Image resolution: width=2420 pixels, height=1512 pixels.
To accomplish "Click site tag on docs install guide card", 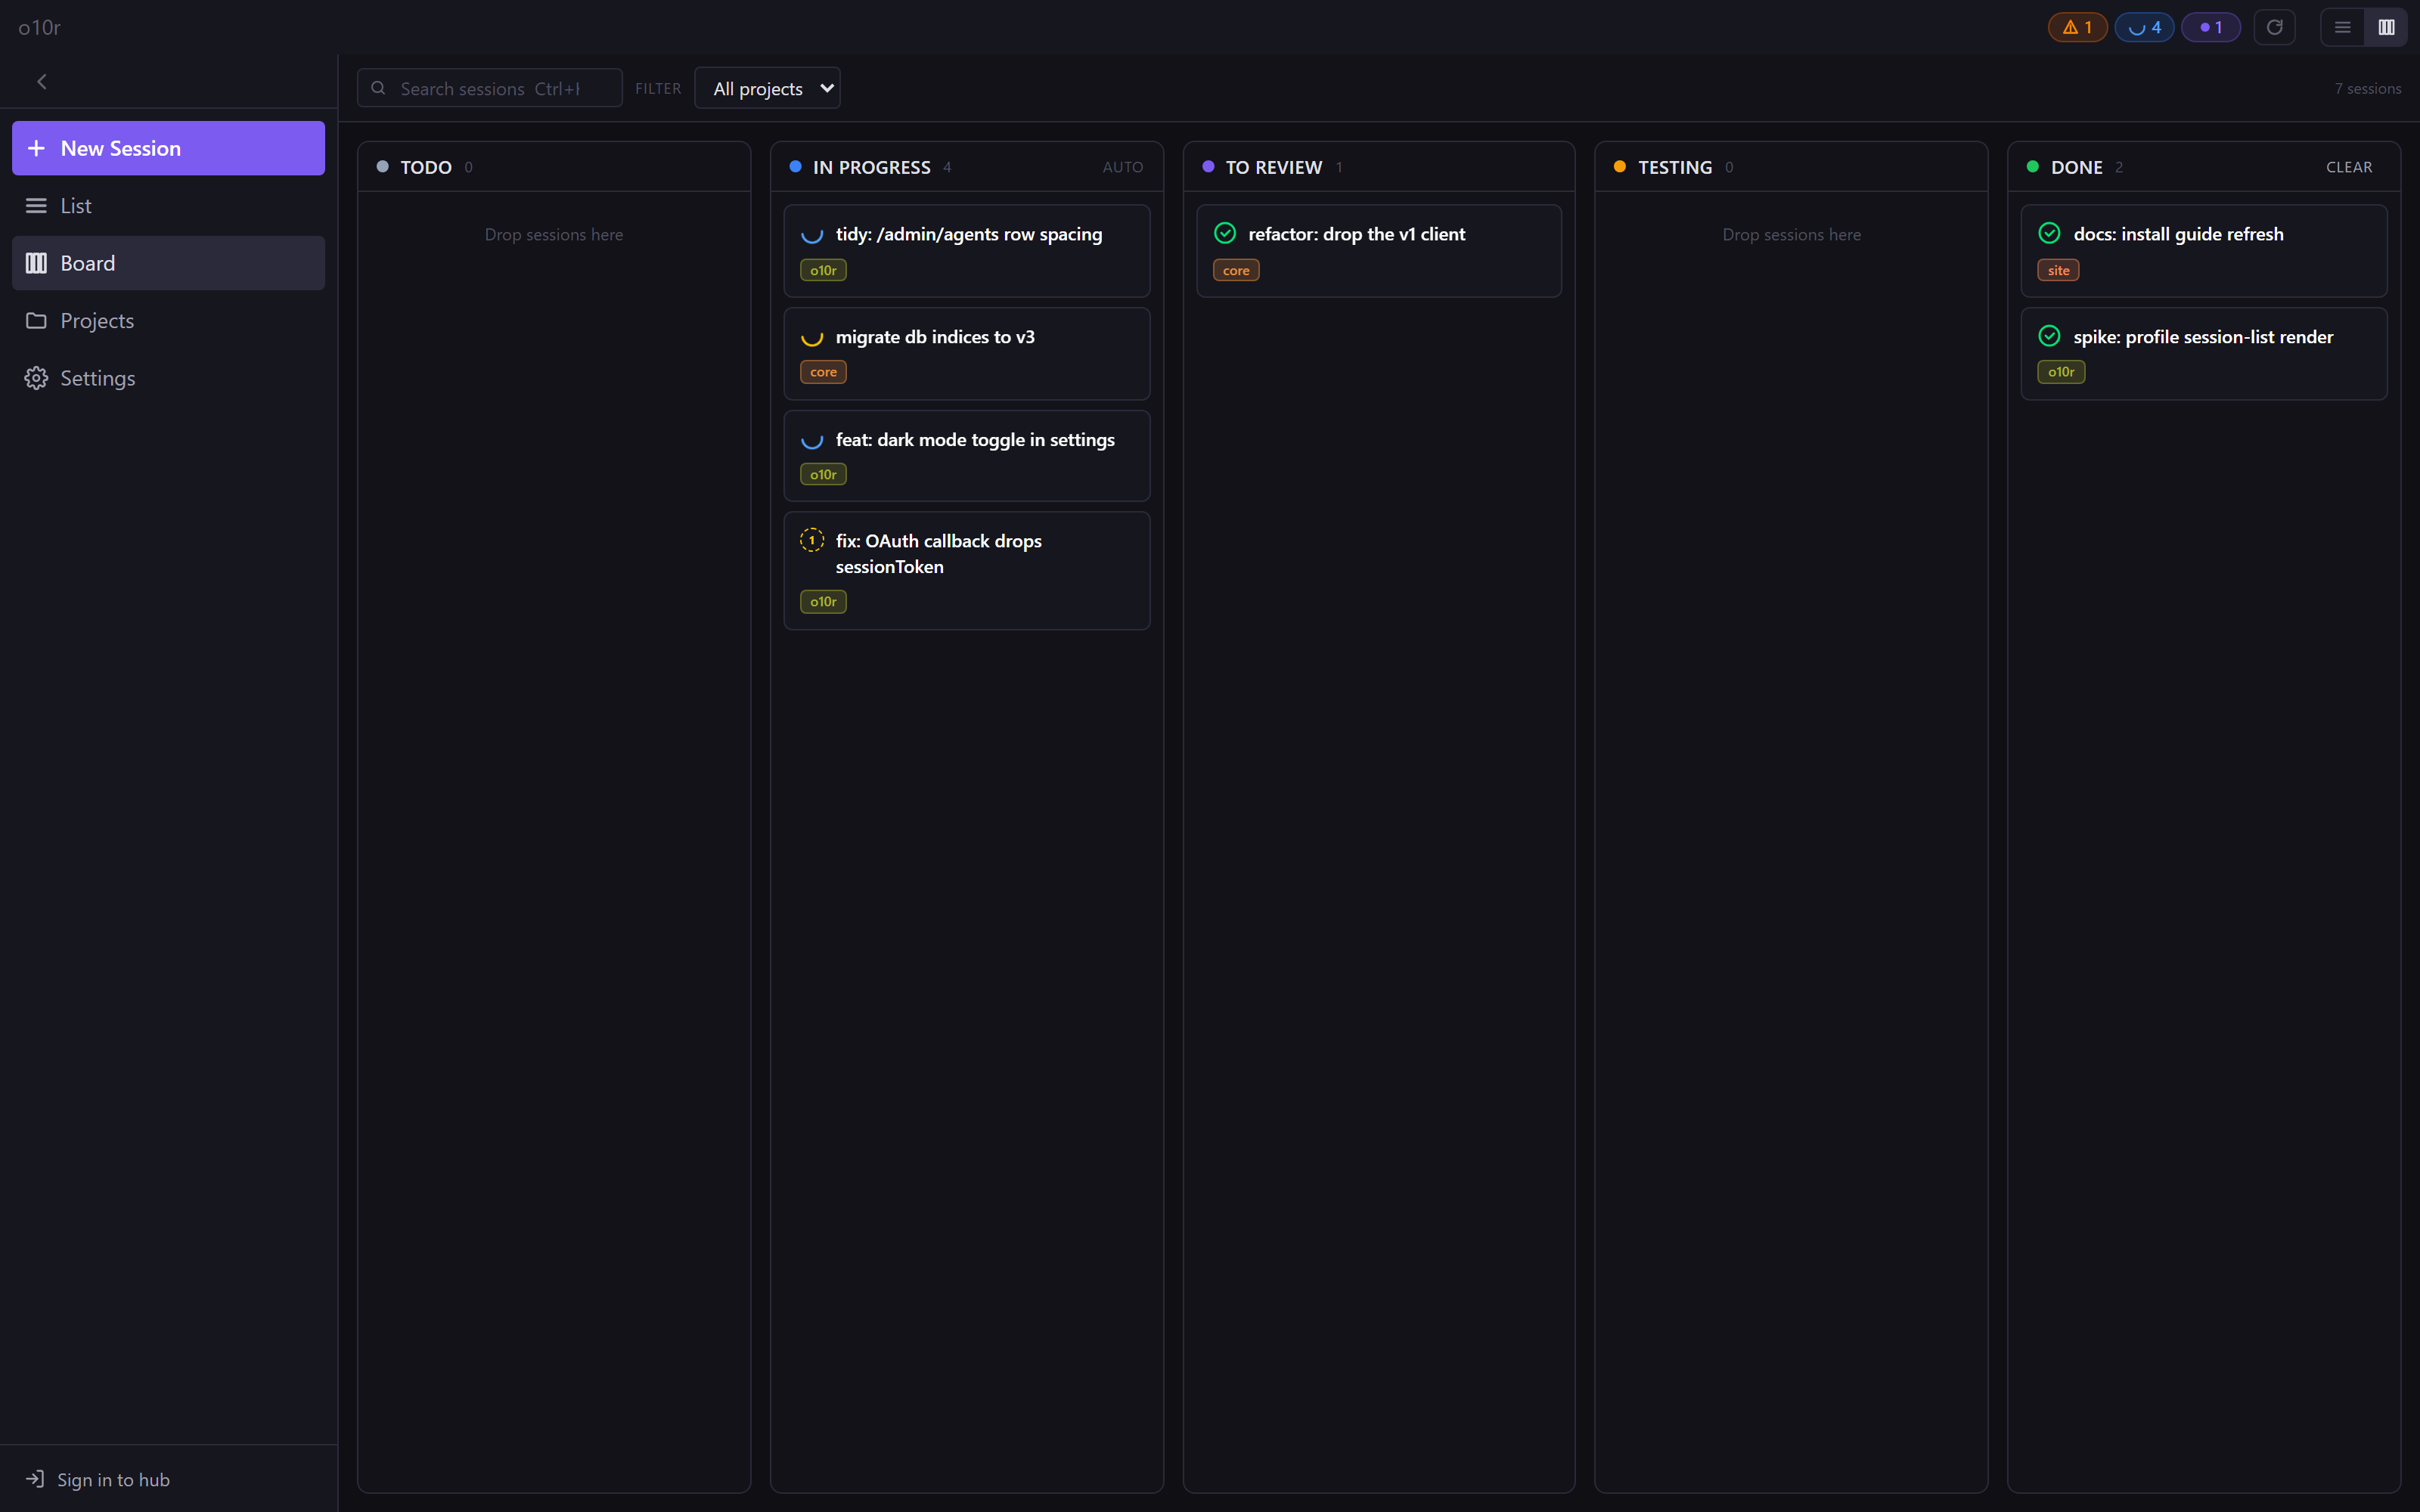I will pos(2058,270).
